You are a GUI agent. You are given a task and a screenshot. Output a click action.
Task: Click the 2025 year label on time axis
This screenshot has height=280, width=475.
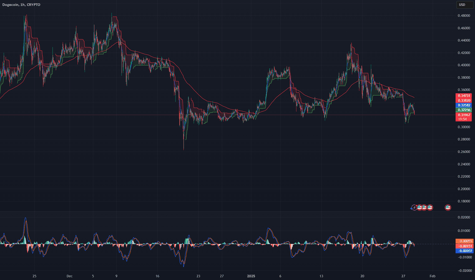(x=251, y=276)
